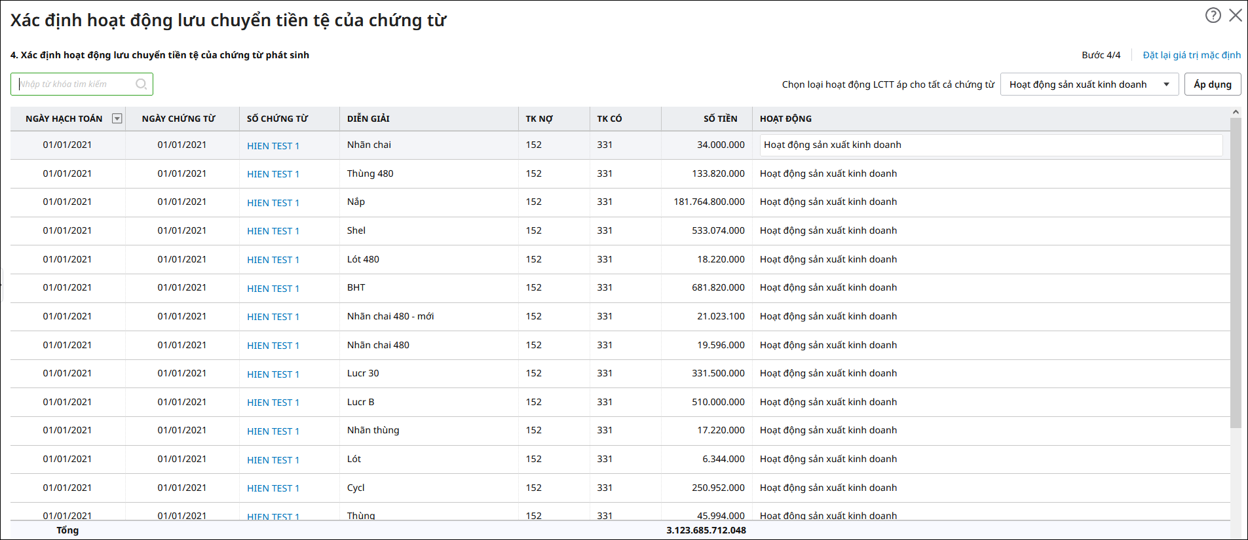Open the NGÀY HẠCH TOÁN column filter
This screenshot has height=540, width=1248.
point(117,118)
